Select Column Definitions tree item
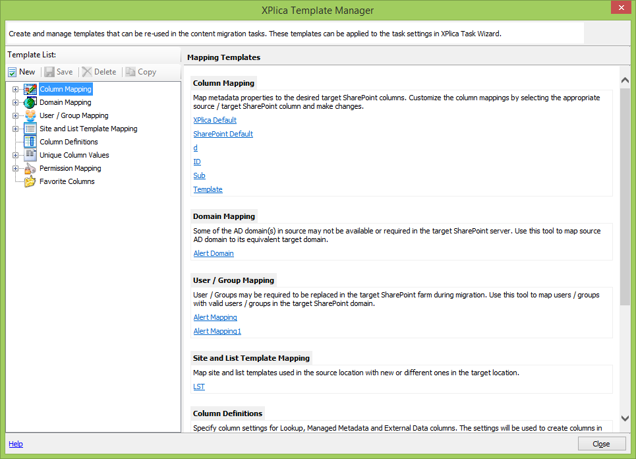636x459 pixels. tap(69, 142)
